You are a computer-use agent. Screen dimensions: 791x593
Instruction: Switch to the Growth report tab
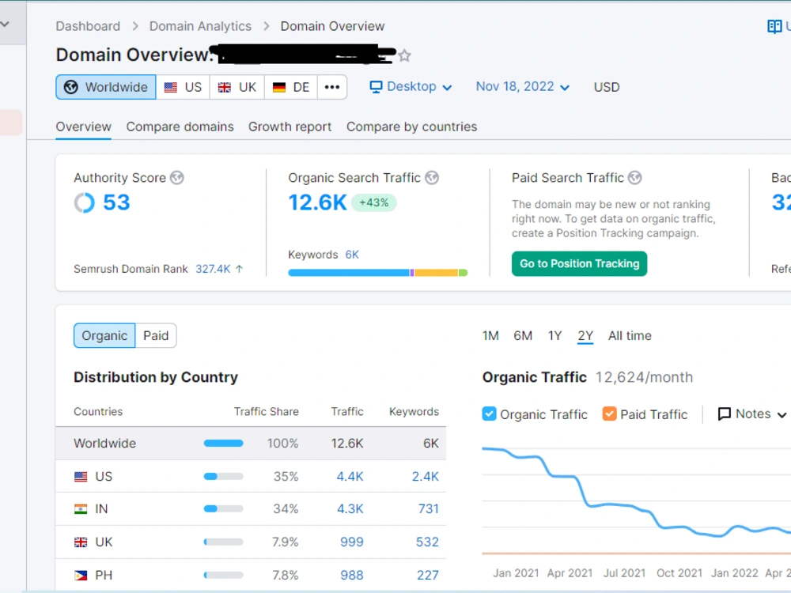(x=290, y=127)
